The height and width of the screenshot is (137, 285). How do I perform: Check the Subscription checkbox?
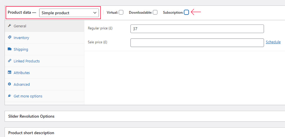[186, 12]
